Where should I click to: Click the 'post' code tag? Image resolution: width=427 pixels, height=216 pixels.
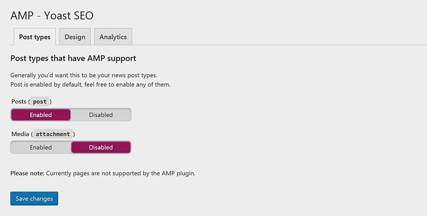[x=40, y=102]
